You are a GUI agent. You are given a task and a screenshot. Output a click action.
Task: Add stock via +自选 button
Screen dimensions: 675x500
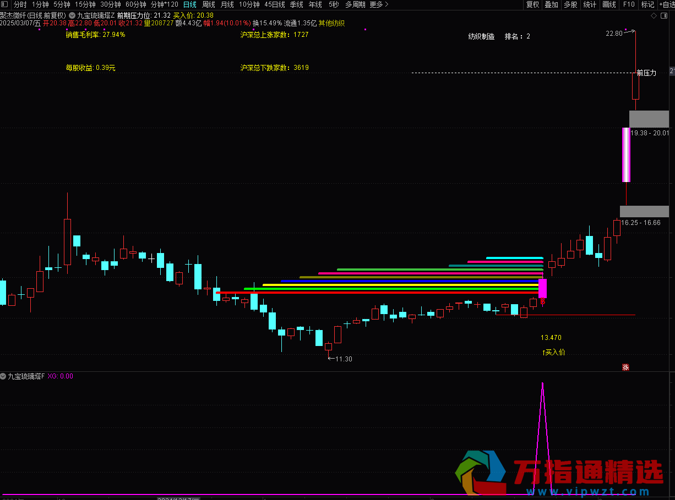666,4
